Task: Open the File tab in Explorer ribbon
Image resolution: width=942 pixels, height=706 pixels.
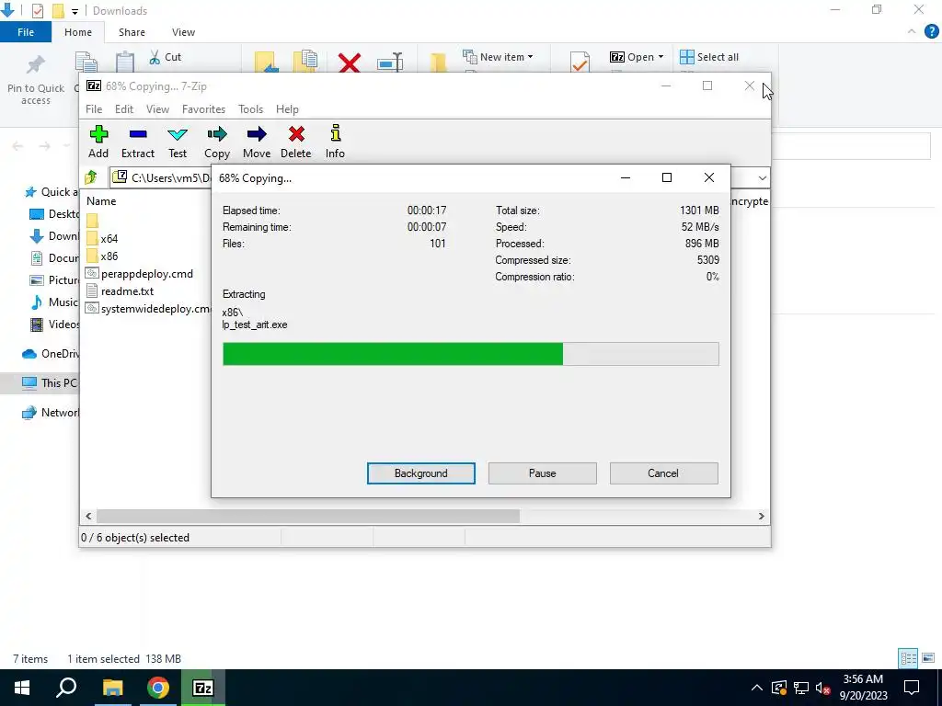Action: 26,32
